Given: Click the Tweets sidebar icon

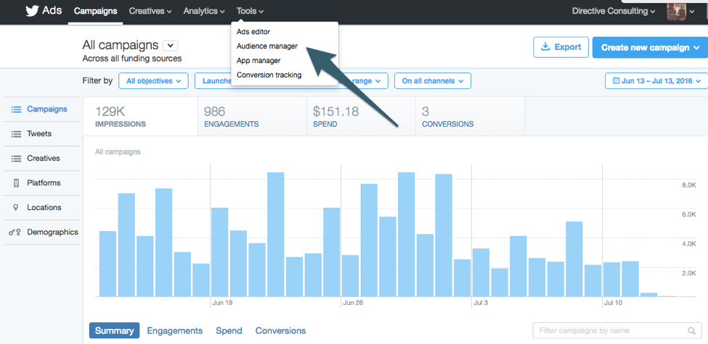Looking at the screenshot, I should pos(16,134).
